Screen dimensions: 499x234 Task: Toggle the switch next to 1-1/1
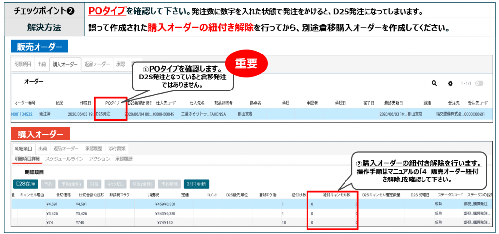click(480, 83)
